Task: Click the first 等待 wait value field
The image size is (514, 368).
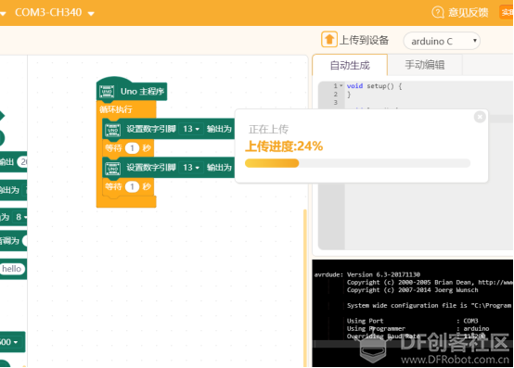Action: [x=132, y=148]
